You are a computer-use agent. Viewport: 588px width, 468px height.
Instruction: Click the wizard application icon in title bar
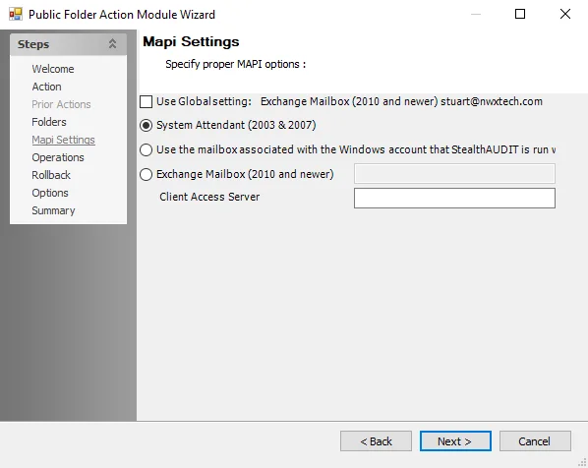[16, 14]
